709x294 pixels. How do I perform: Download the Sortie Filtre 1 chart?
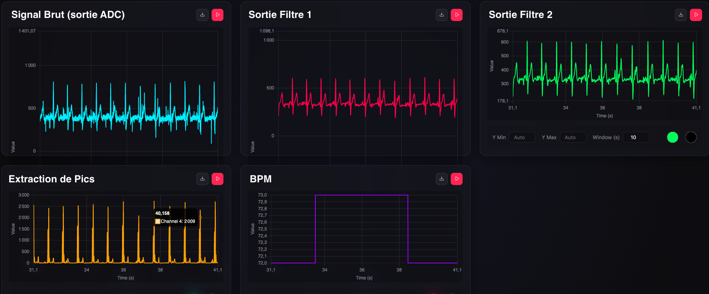point(442,15)
